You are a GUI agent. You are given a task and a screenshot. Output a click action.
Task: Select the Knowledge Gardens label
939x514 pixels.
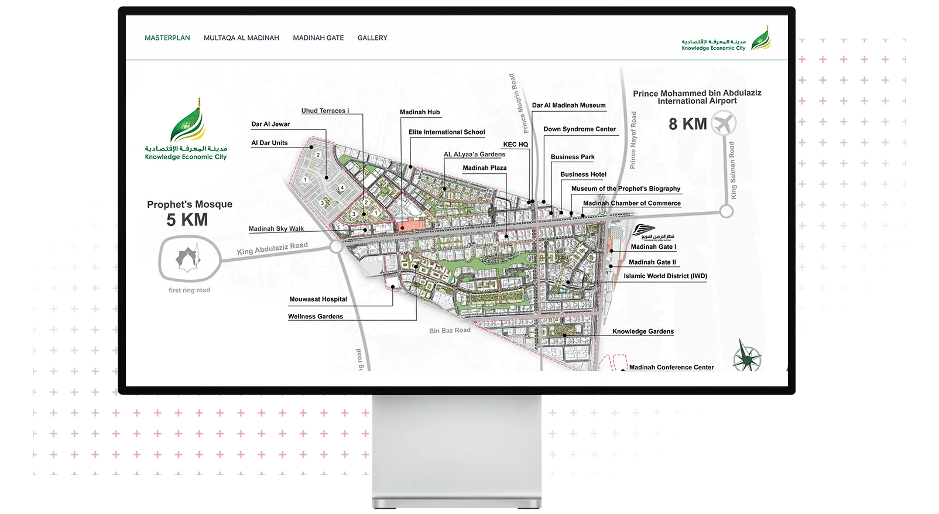pos(643,331)
